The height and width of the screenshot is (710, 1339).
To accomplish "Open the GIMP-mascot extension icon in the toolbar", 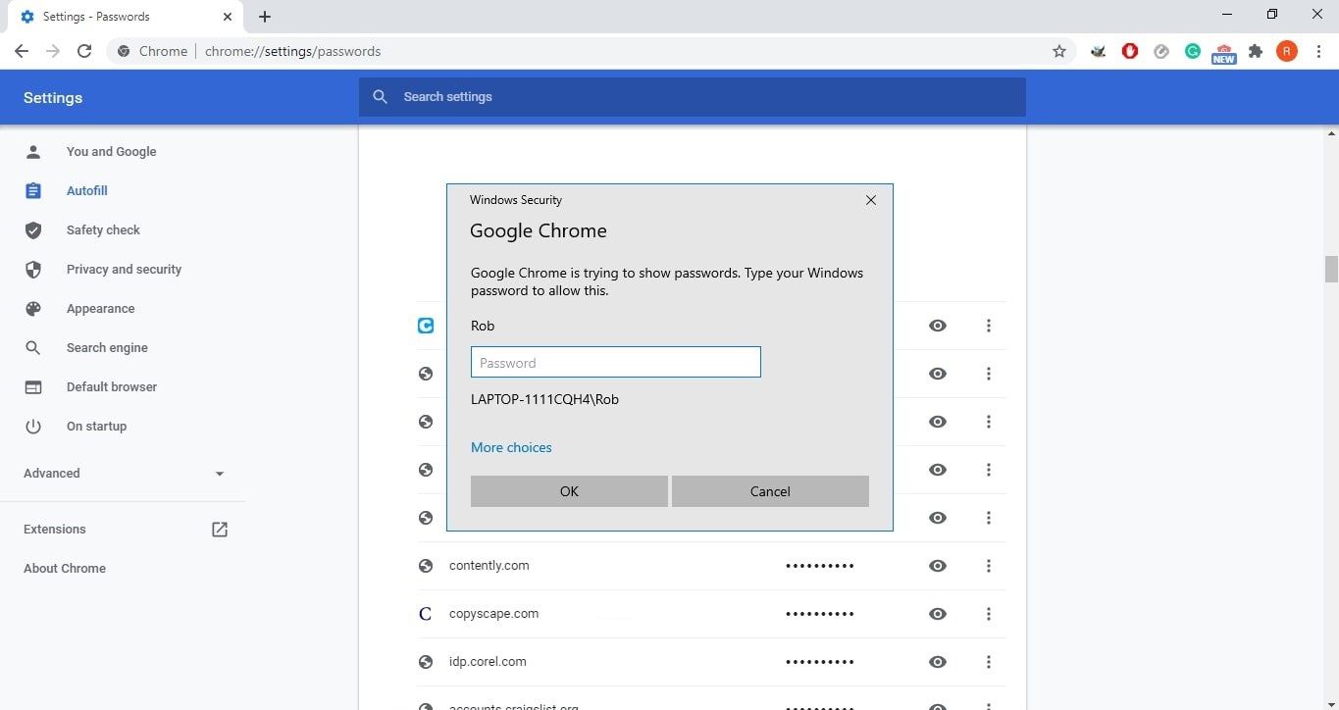I will point(1099,51).
